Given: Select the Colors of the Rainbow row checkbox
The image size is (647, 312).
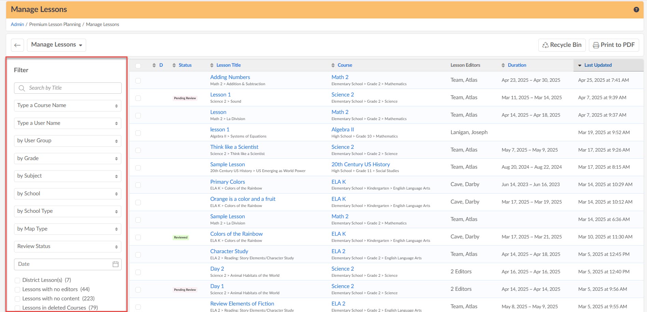Looking at the screenshot, I should pos(138,237).
